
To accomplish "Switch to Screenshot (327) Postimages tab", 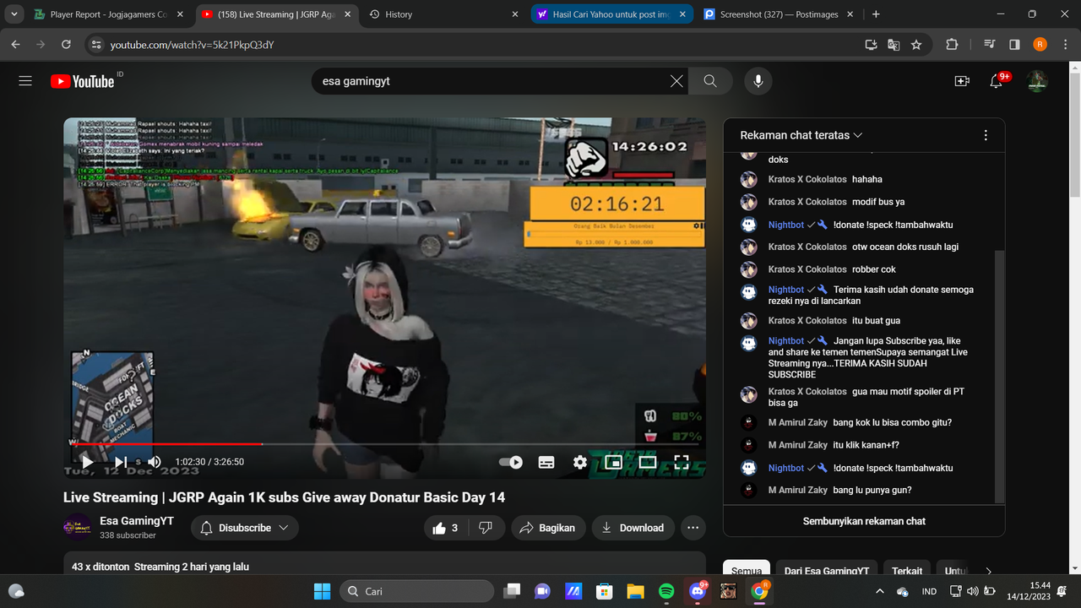I will [780, 14].
